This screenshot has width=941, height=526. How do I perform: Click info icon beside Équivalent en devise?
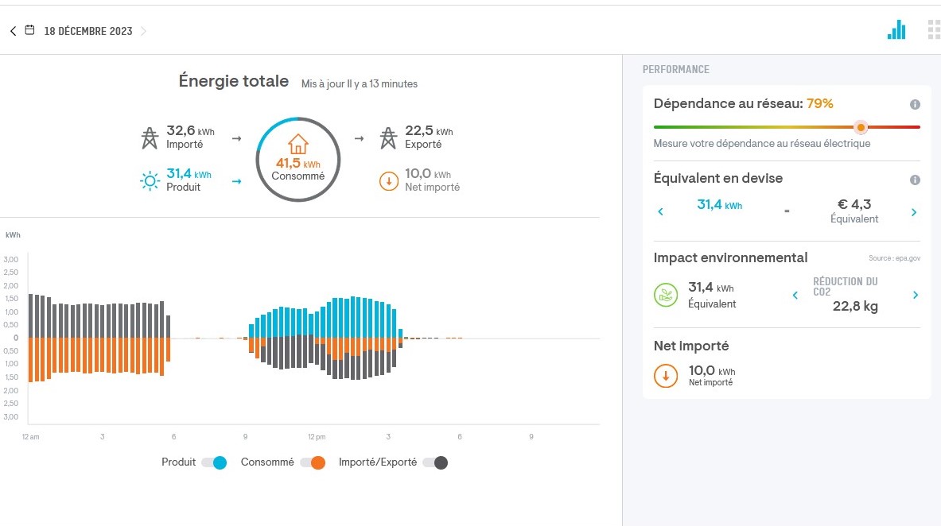pos(915,180)
